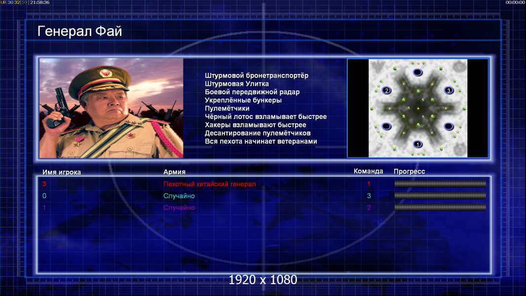Click 'Пехотный китайский генерал' army entry
The width and height of the screenshot is (526, 296).
(x=210, y=184)
